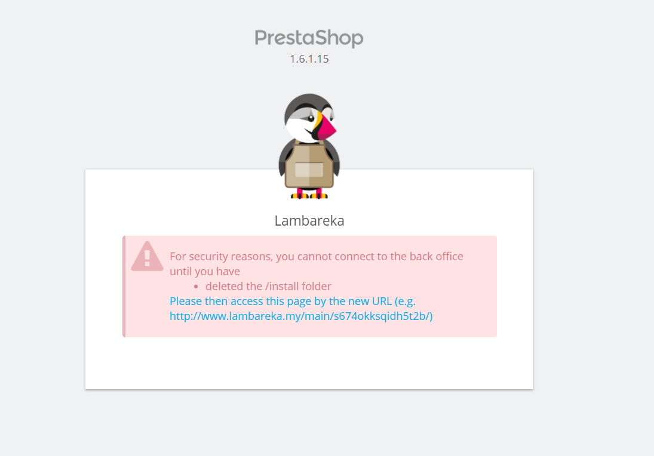Open the 'Please then access this page' link

(293, 301)
